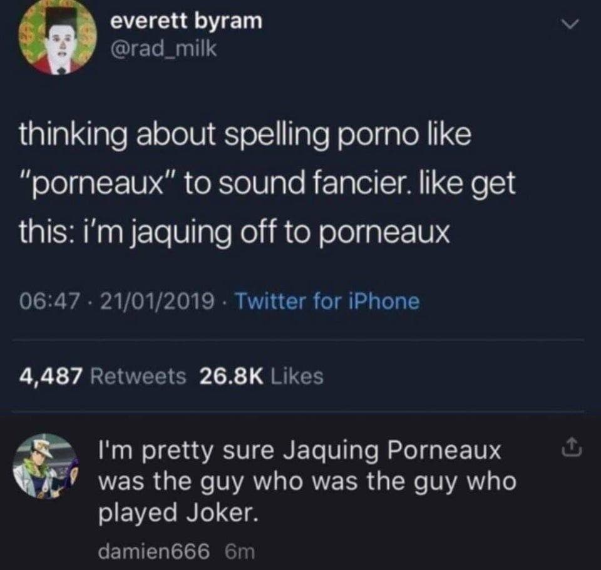Select the username everett byram
The height and width of the screenshot is (570, 601).
pyautogui.click(x=186, y=20)
